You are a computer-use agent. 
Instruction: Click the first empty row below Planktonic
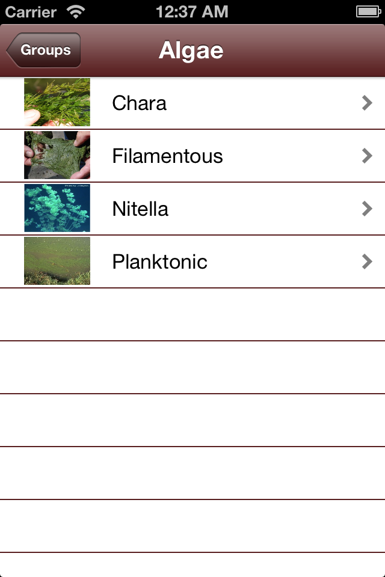pos(192,314)
